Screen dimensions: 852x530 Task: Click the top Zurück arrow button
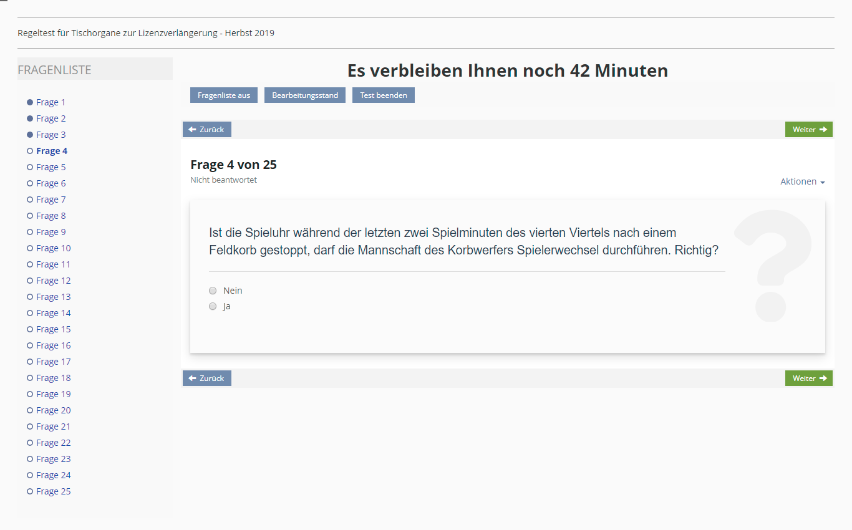point(206,130)
